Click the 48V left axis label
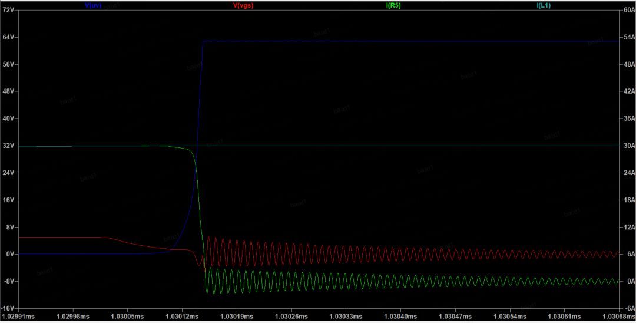 (x=8, y=91)
